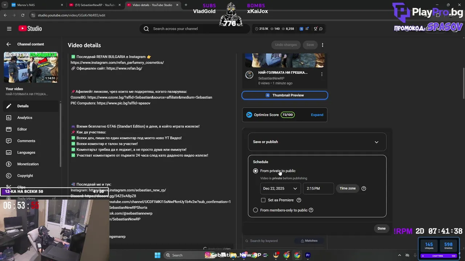
Task: Select From private to public radio
Action: tap(255, 171)
